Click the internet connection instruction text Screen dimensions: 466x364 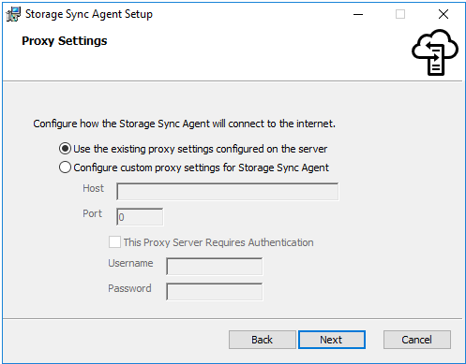pyautogui.click(x=184, y=124)
